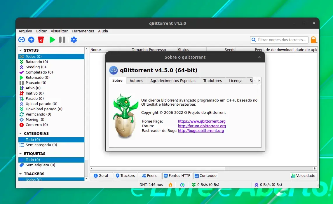Collapse the STATUS section

pos(21,50)
